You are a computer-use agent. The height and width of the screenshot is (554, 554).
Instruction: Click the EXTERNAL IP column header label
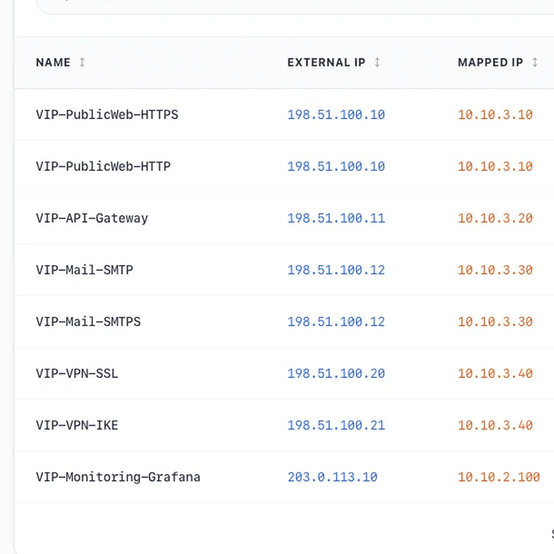[326, 62]
